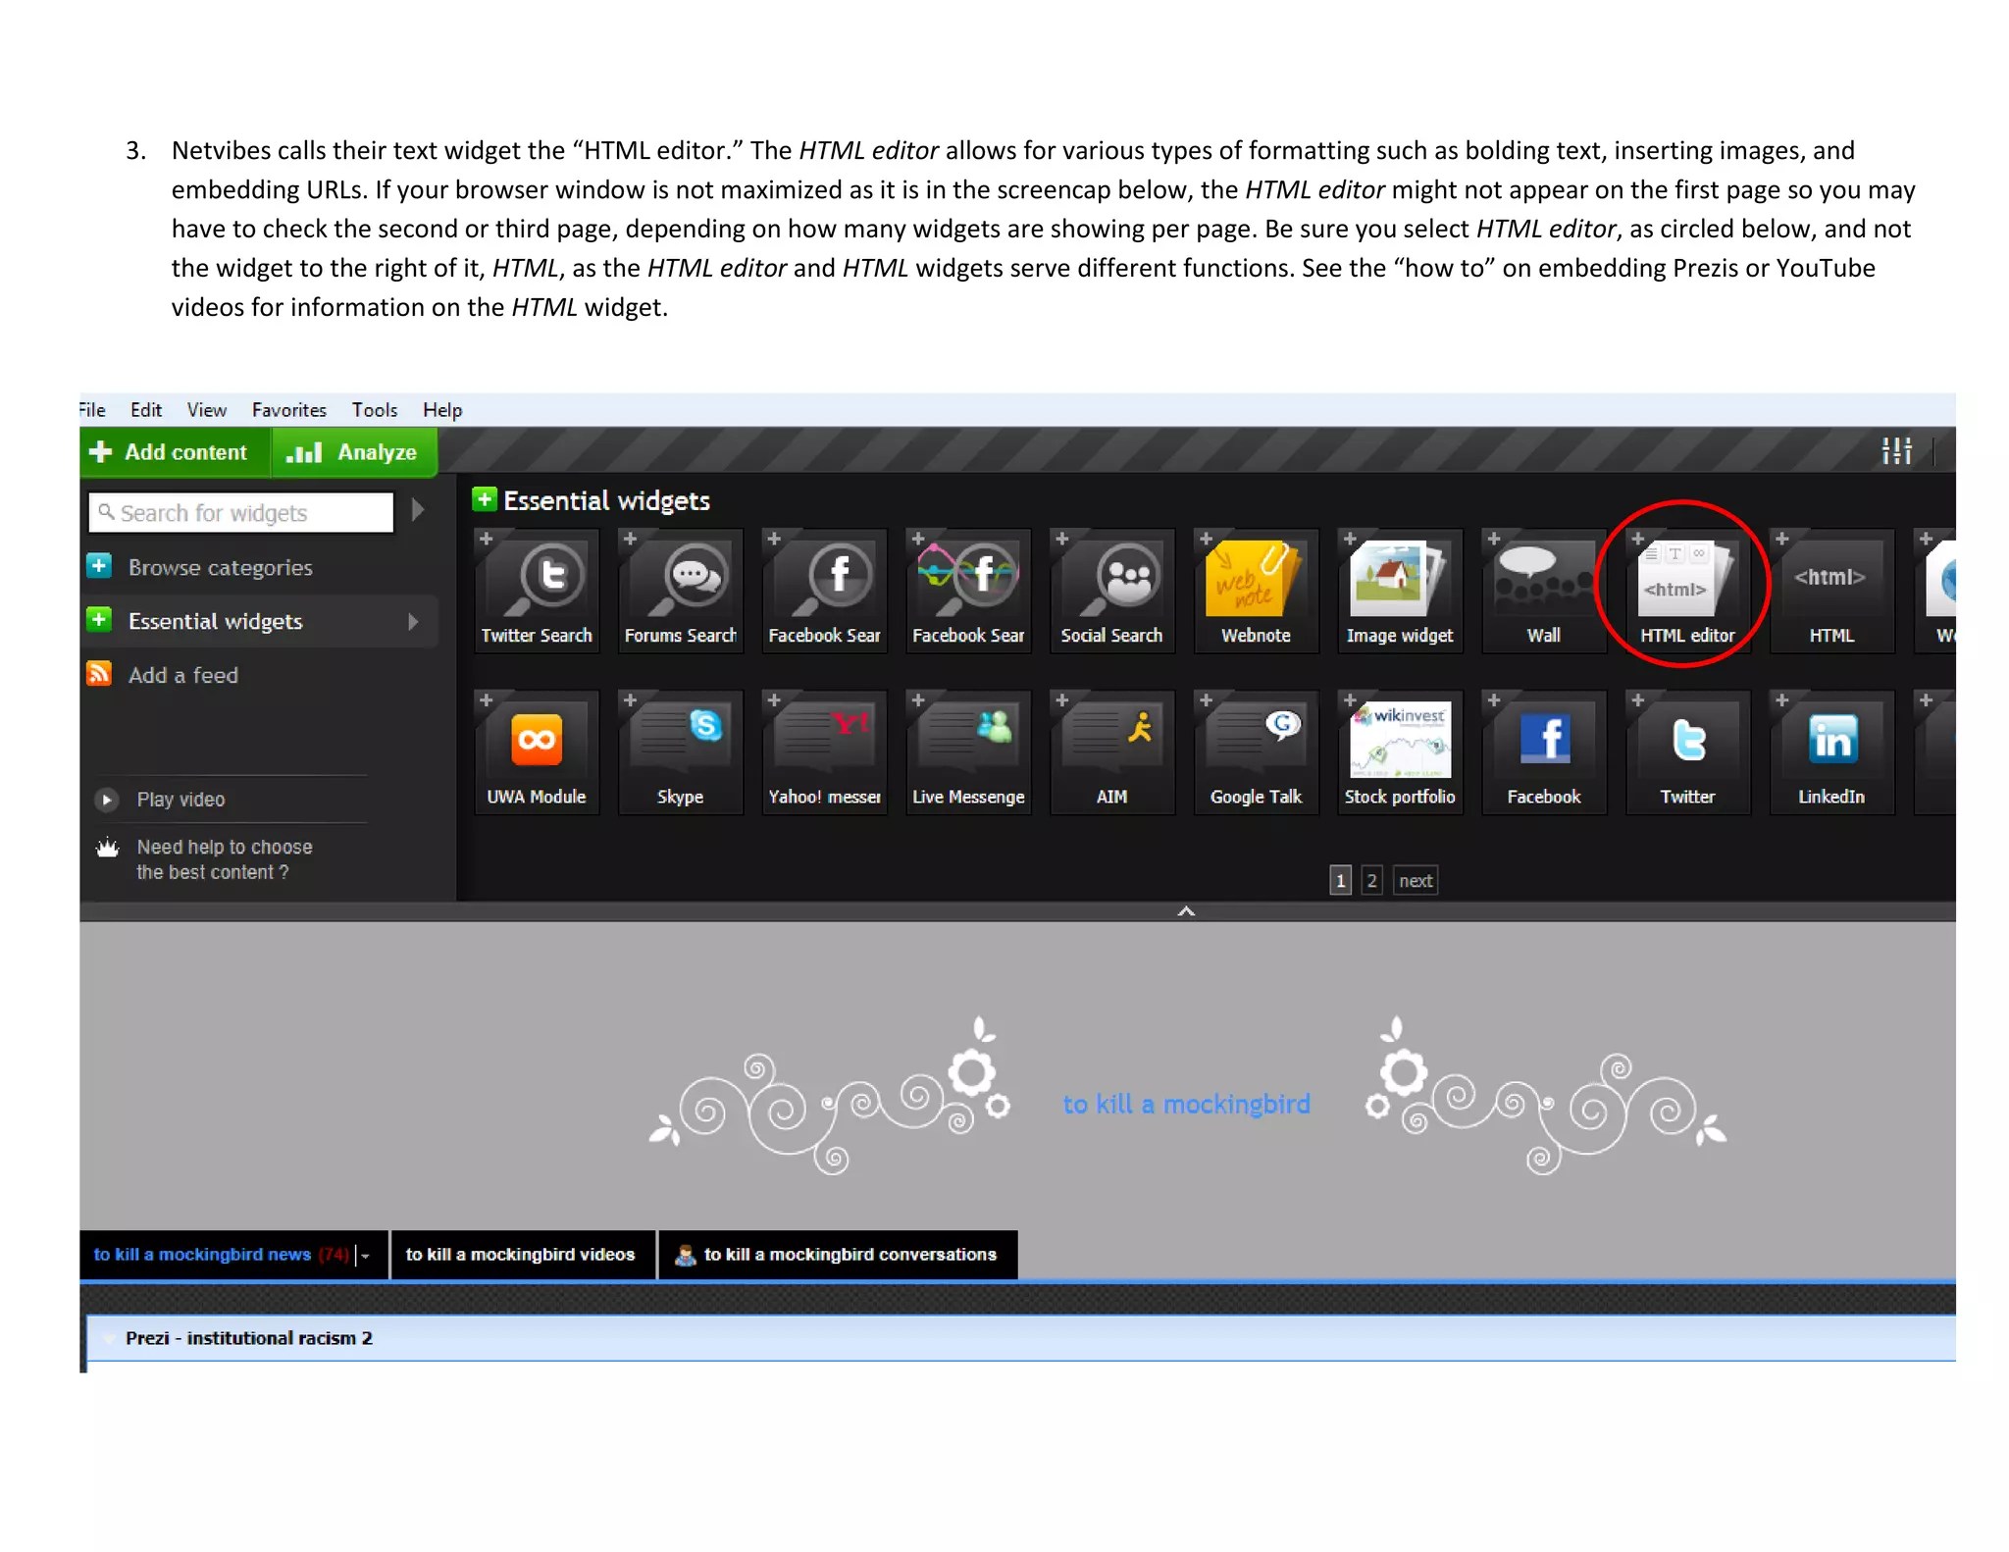
Task: Choose the Skype widget
Action: click(680, 752)
